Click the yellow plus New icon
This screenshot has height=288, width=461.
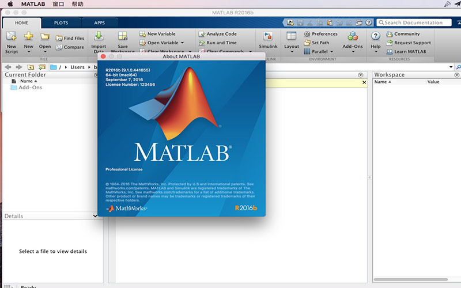click(x=28, y=36)
